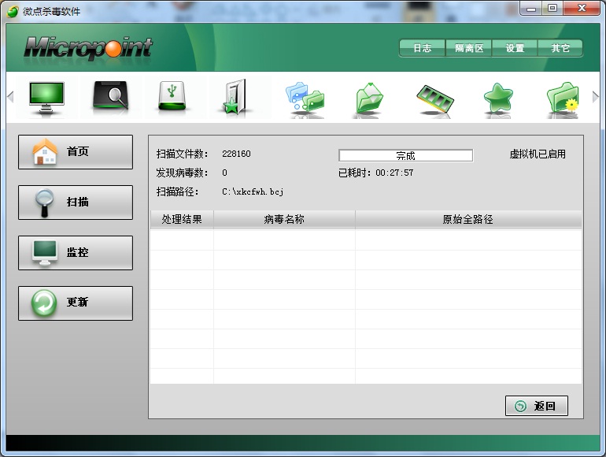Click the 发现病毒数 label

182,173
